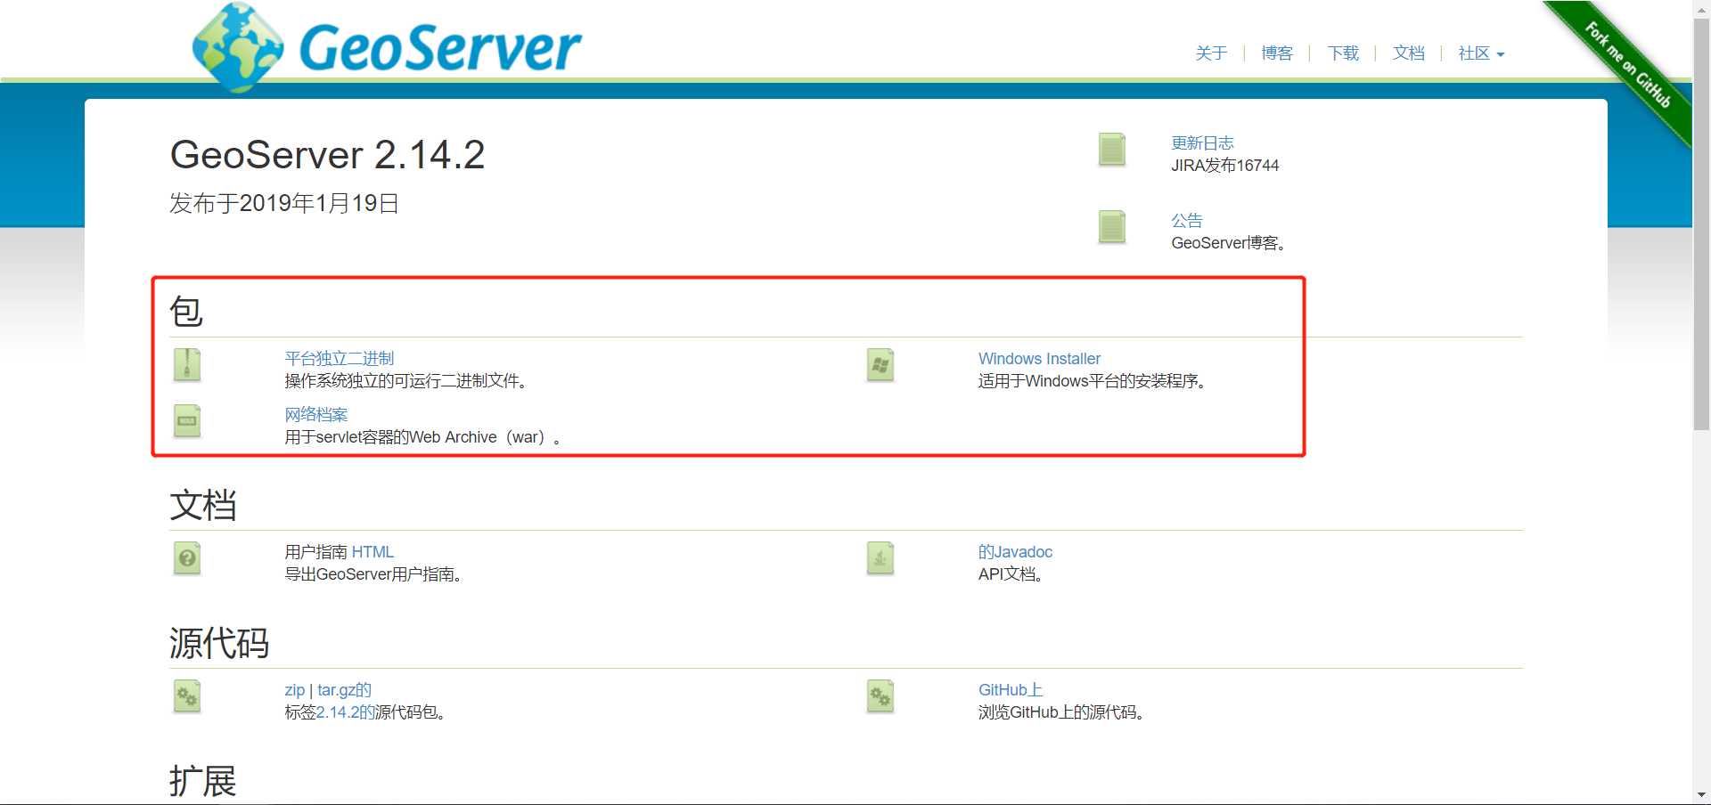Open the 公告 announcement link
This screenshot has width=1711, height=805.
click(x=1187, y=221)
